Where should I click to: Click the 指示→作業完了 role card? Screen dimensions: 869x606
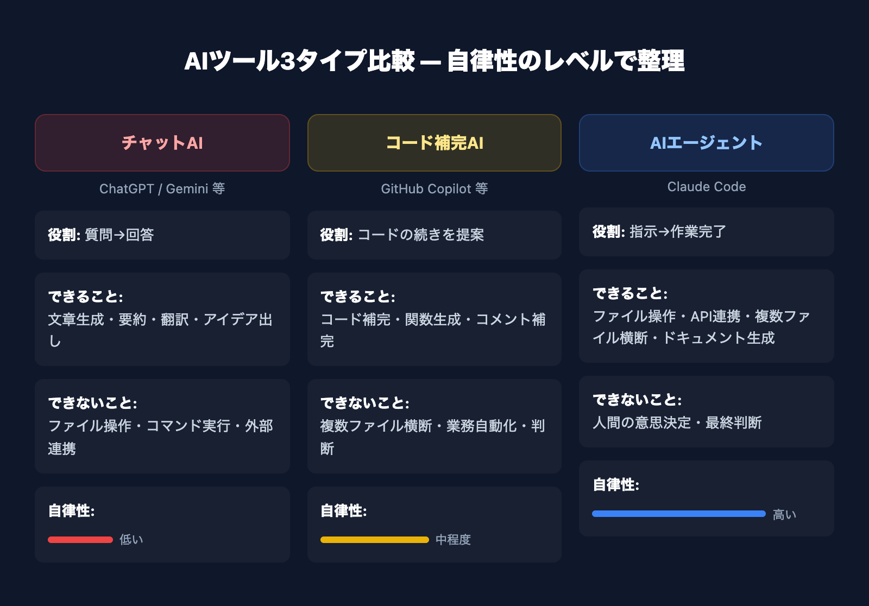tap(706, 232)
